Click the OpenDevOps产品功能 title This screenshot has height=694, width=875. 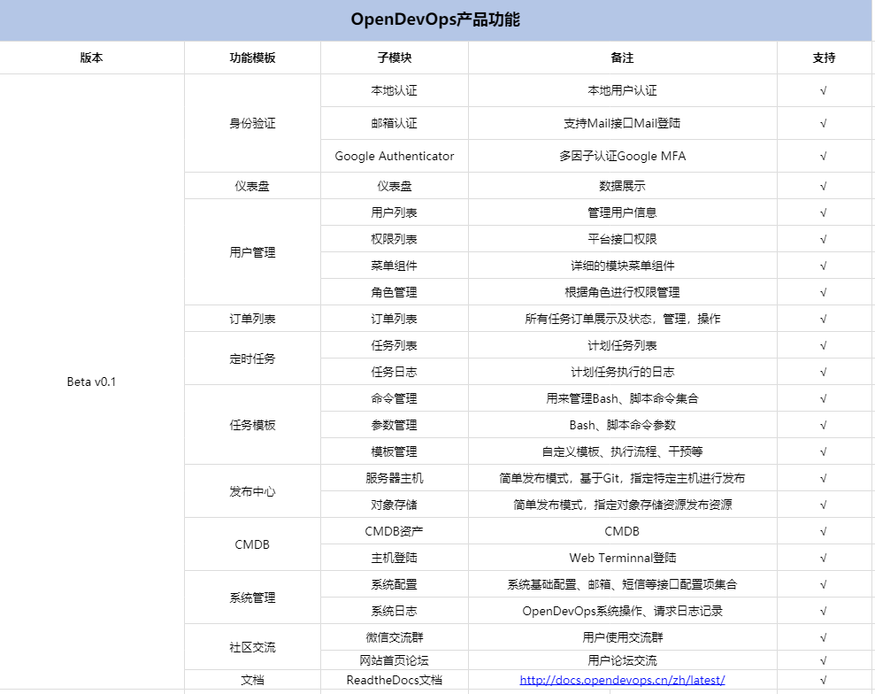point(435,19)
